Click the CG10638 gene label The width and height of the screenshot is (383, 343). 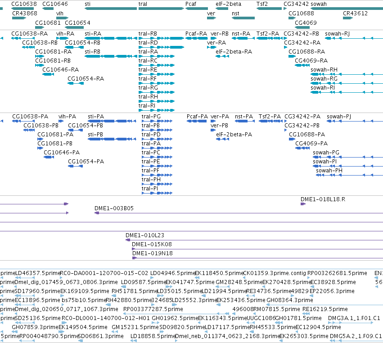point(24,4)
